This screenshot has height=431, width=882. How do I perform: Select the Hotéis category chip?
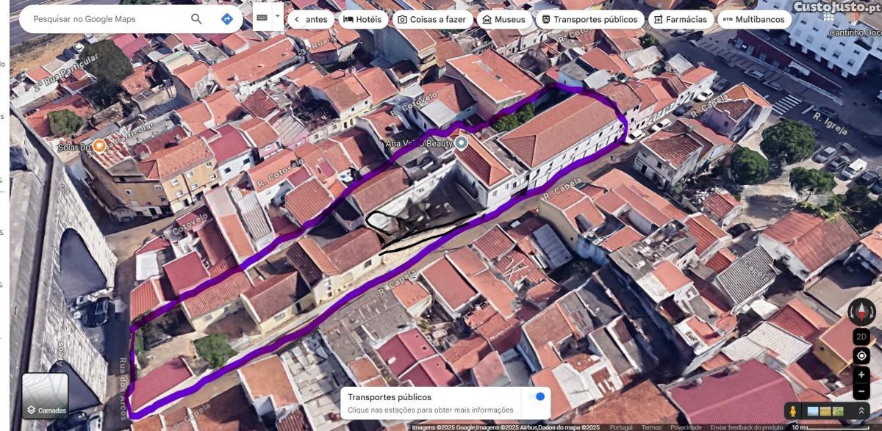click(363, 20)
